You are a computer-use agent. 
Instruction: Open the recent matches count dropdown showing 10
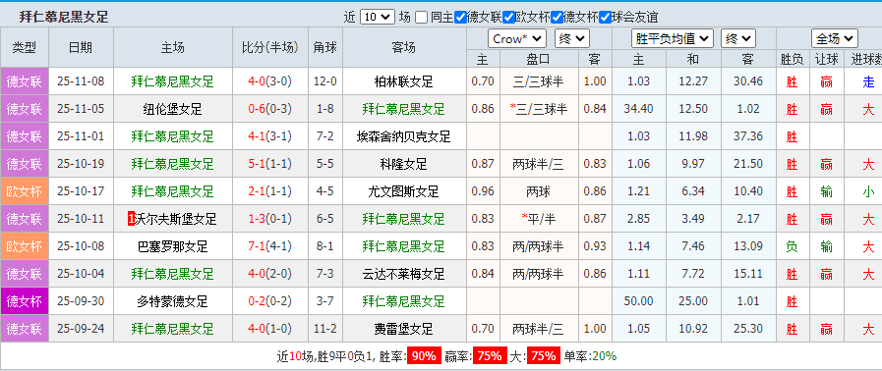(x=377, y=18)
